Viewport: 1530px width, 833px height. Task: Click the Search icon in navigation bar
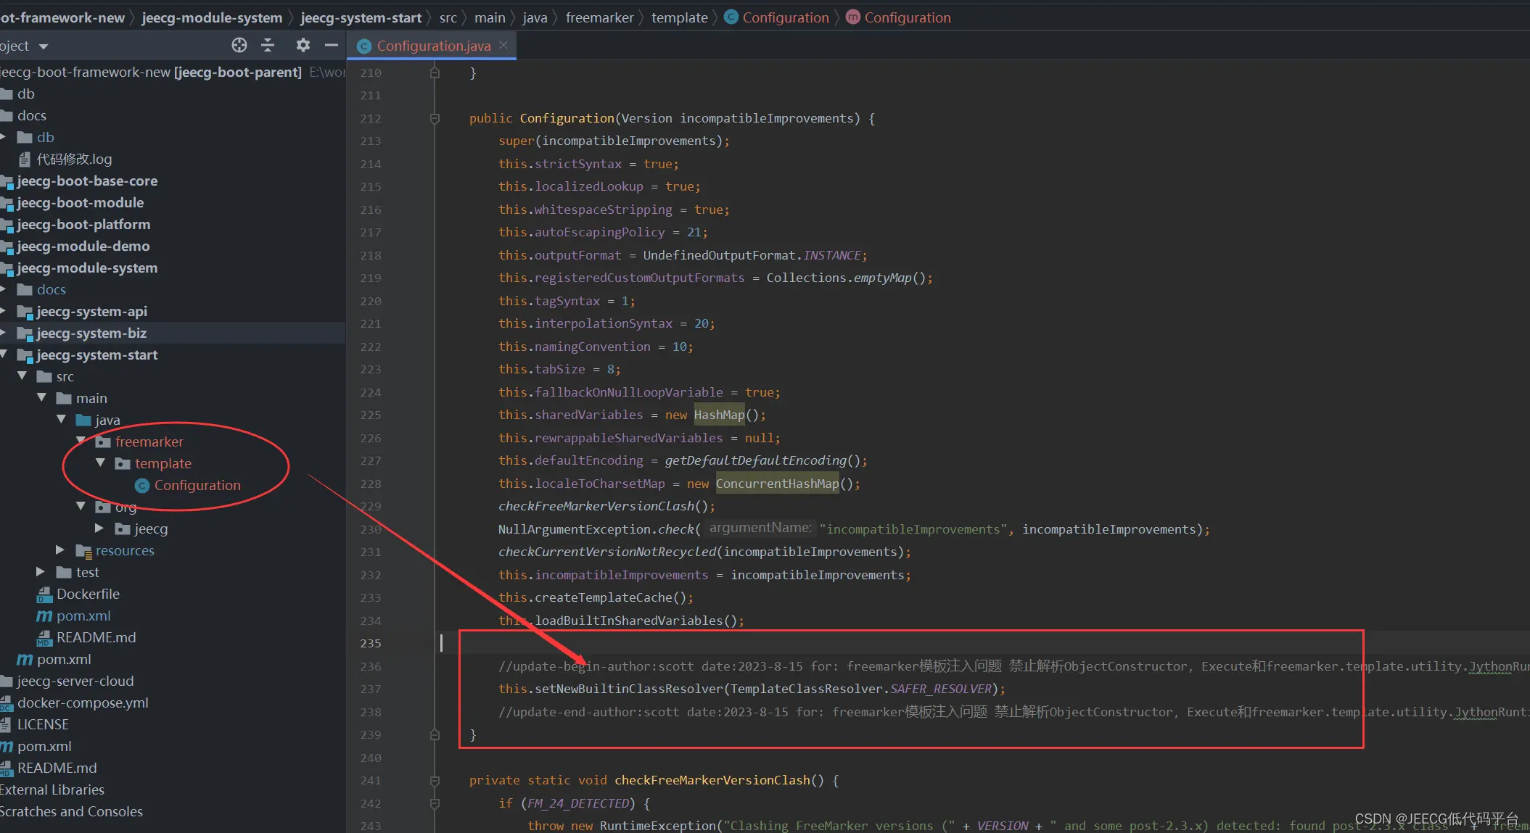click(238, 45)
